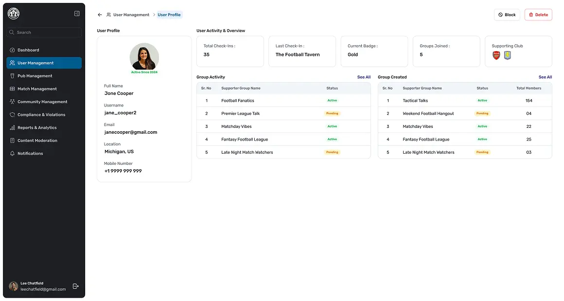This screenshot has height=301, width=564.
Task: Open Compliance & Violations shield item
Action: (41, 115)
